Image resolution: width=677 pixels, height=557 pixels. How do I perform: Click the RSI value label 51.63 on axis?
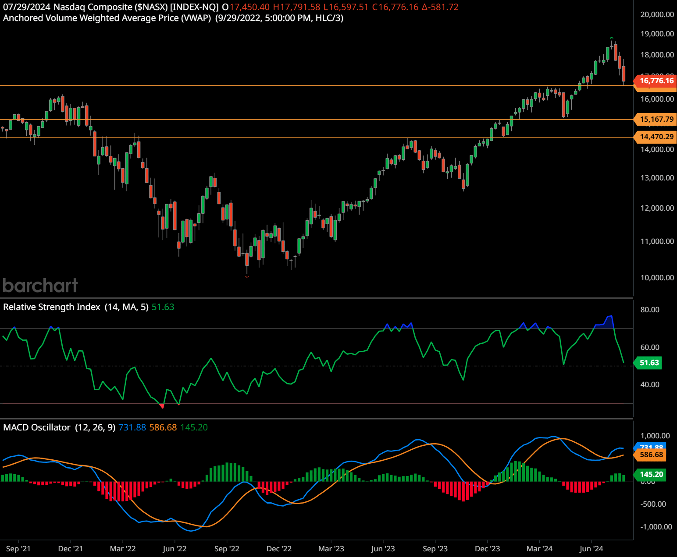648,363
